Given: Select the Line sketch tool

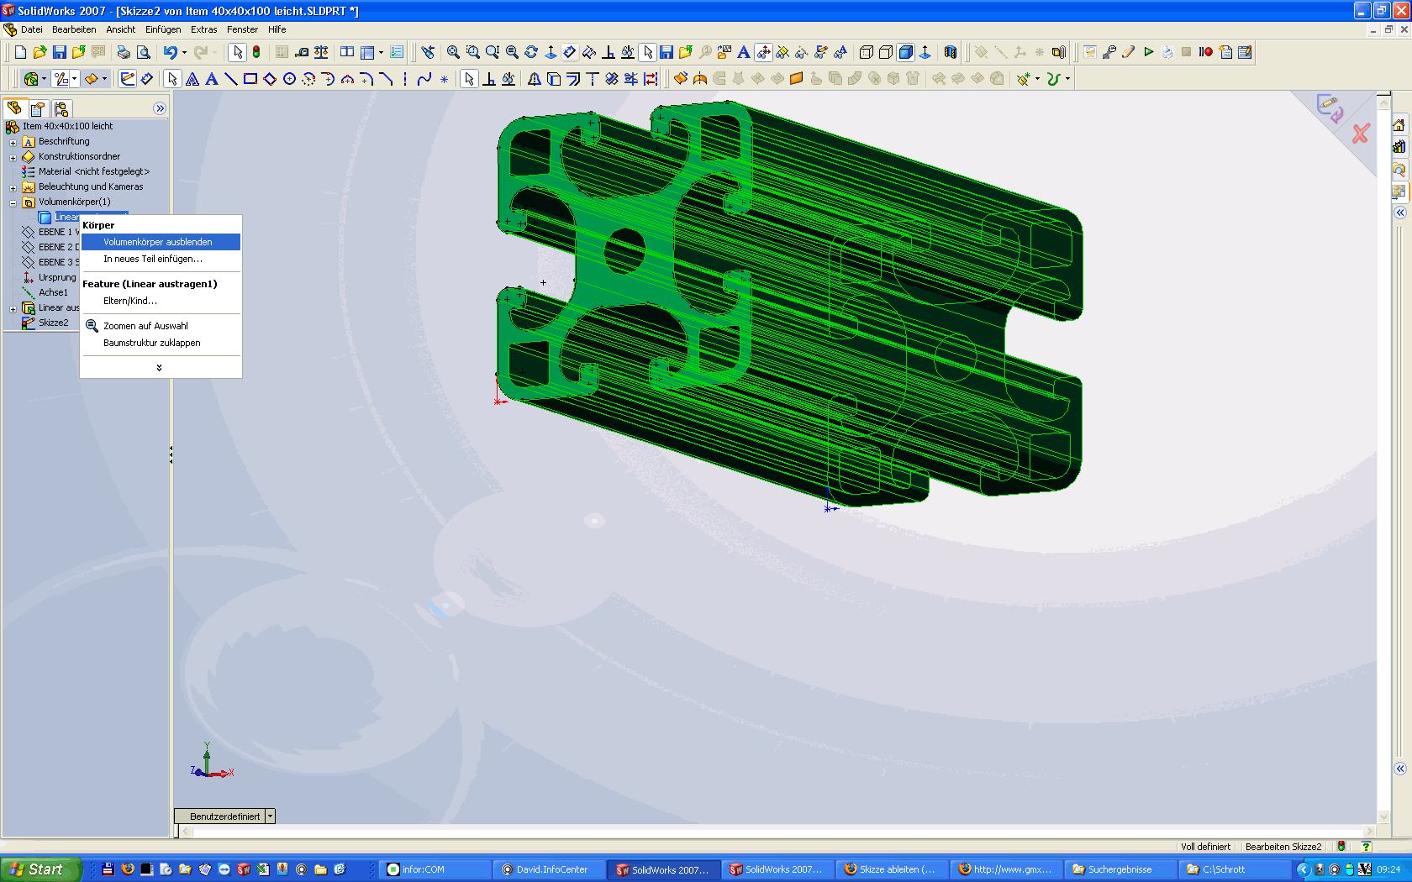Looking at the screenshot, I should (x=230, y=79).
